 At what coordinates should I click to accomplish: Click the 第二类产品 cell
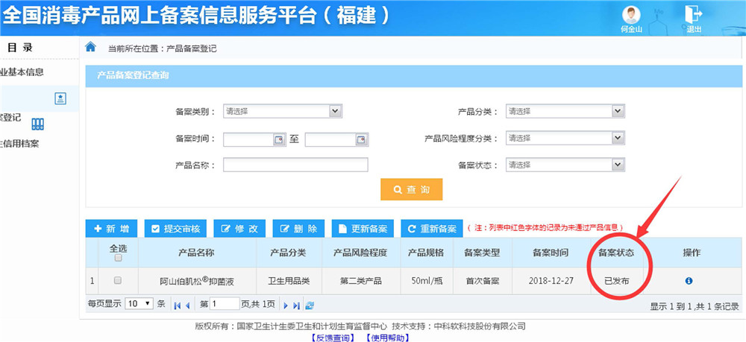click(x=360, y=281)
